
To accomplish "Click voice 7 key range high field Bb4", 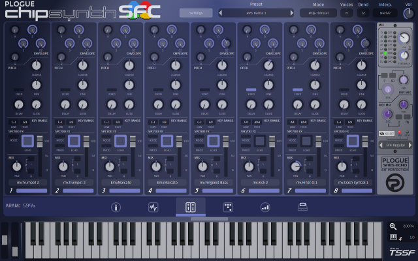I will click(x=303, y=122).
